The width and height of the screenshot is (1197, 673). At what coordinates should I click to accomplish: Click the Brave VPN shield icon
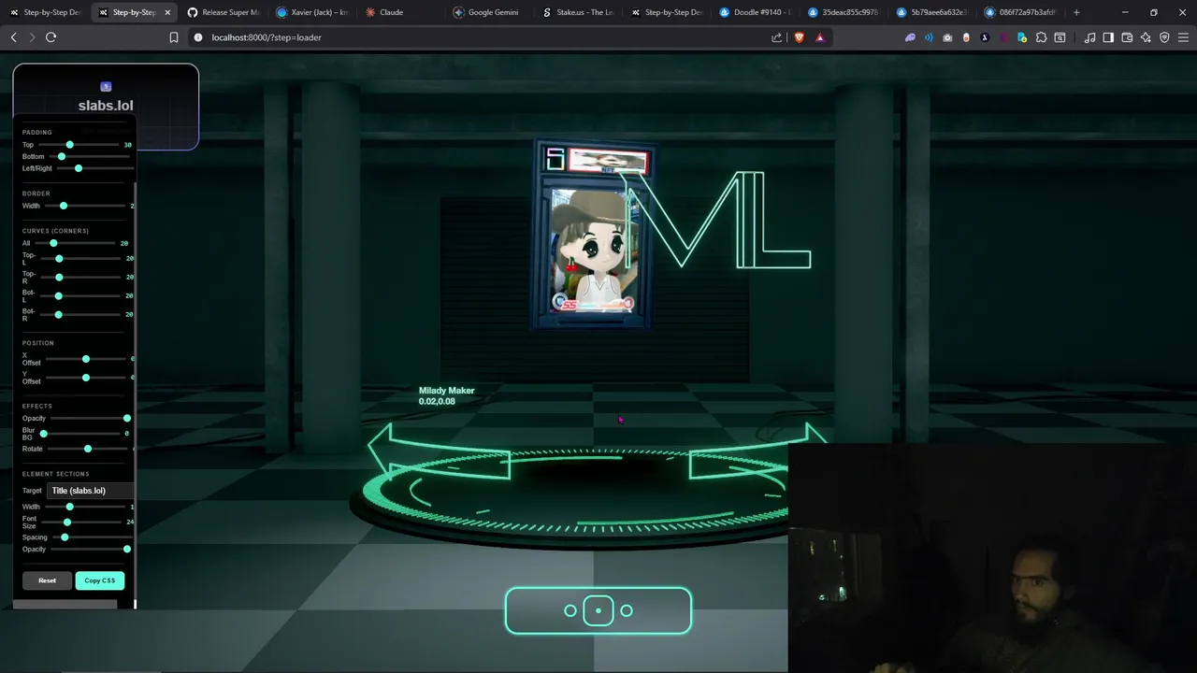coord(1164,37)
